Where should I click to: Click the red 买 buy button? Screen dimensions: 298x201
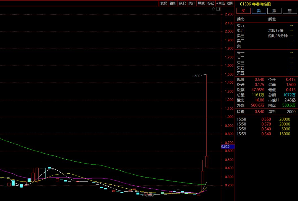click(243, 11)
